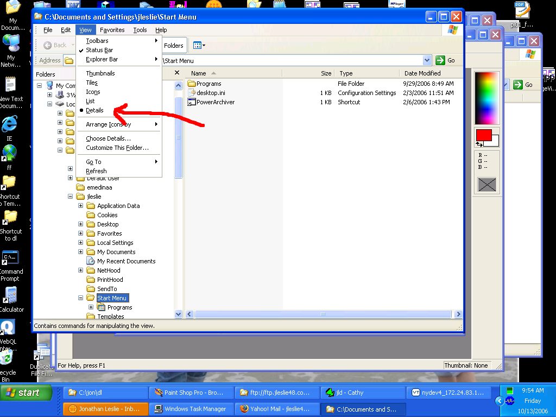Select the Details view option
Screen dimensions: 556x417
pos(94,110)
